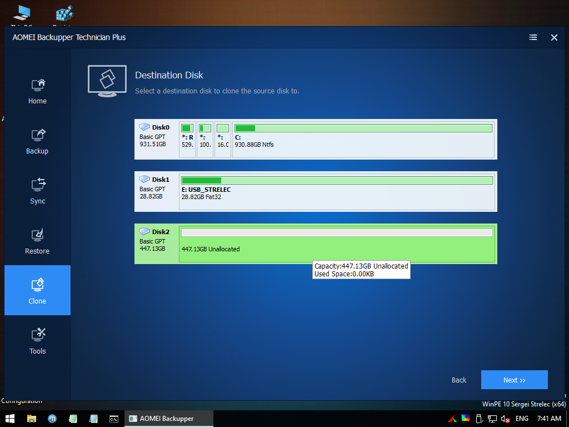Open the command prompt taskbar icon
This screenshot has width=569, height=427.
[x=114, y=419]
